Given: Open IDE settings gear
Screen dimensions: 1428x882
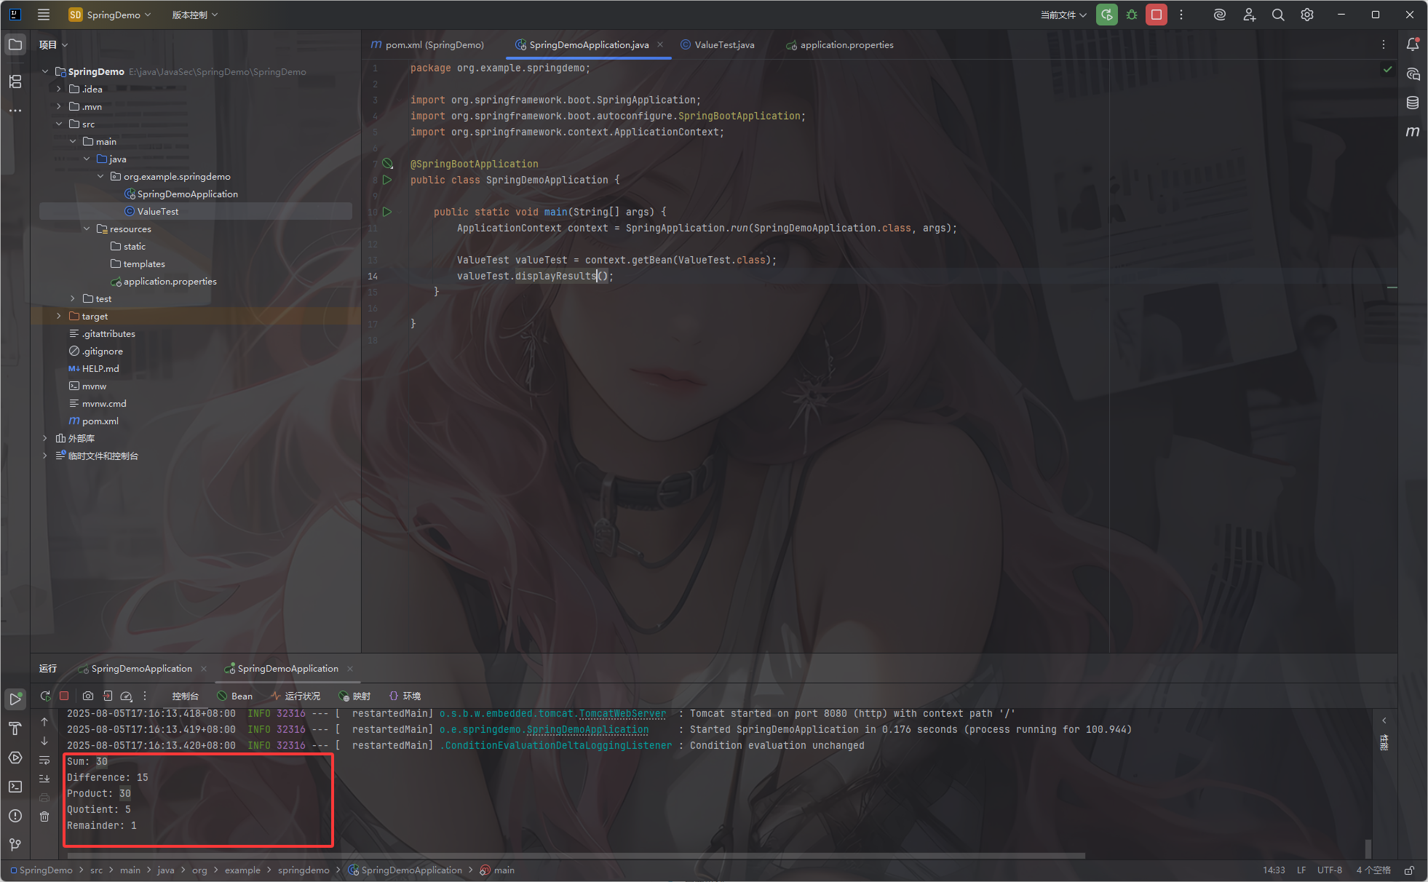Looking at the screenshot, I should [1307, 15].
